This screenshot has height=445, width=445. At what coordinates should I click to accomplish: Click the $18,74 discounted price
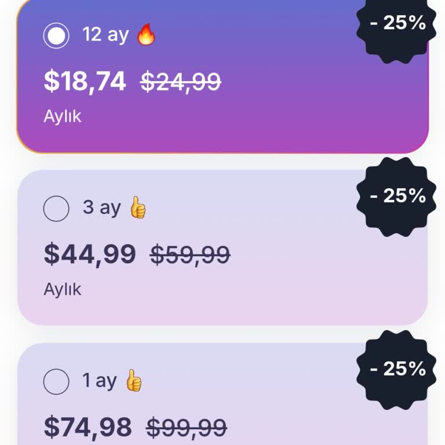pyautogui.click(x=85, y=82)
